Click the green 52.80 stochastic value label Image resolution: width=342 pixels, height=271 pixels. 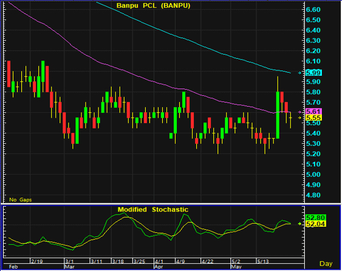pyautogui.click(x=316, y=218)
